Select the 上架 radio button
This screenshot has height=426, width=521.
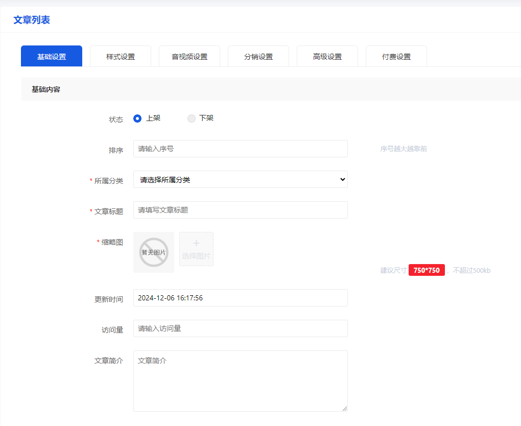137,119
